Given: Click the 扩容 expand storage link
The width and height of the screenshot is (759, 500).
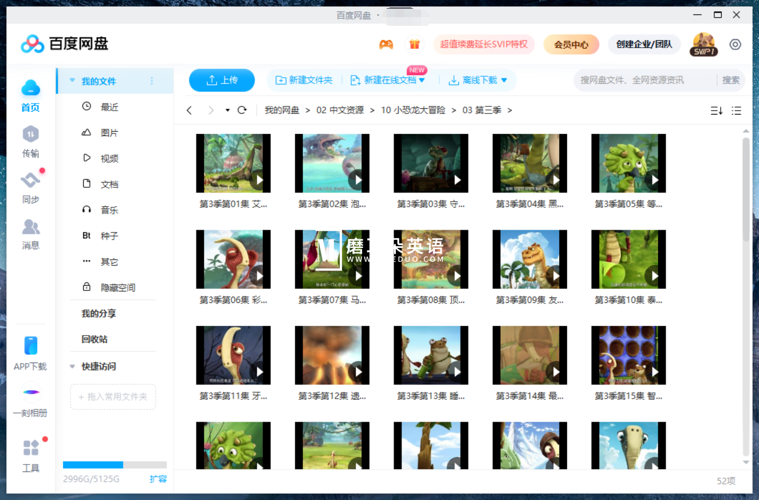Looking at the screenshot, I should (158, 479).
